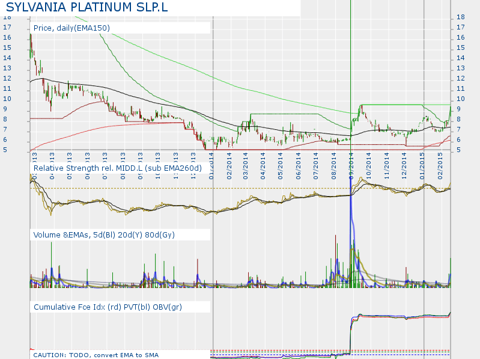The height and width of the screenshot is (359, 480).
Task: Select price 13 on the right price axis
Action: coord(461,69)
